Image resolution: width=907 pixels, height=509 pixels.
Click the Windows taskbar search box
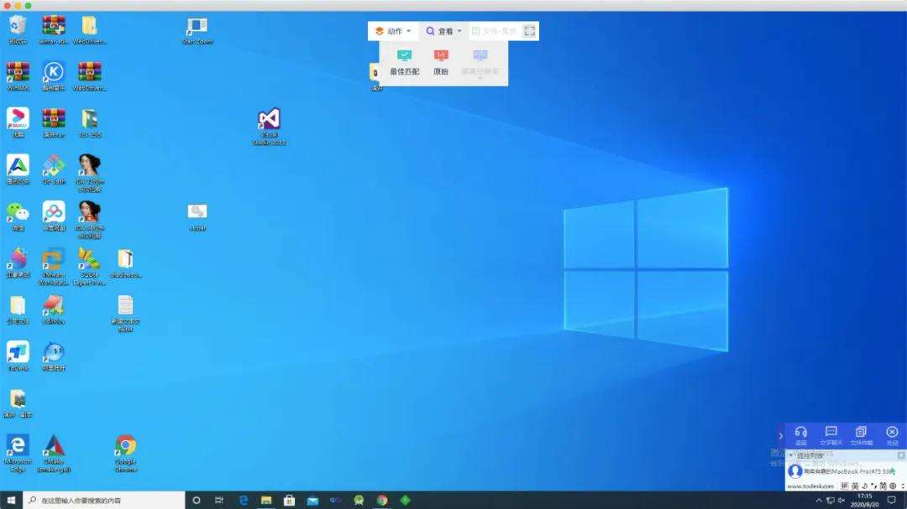coord(104,501)
